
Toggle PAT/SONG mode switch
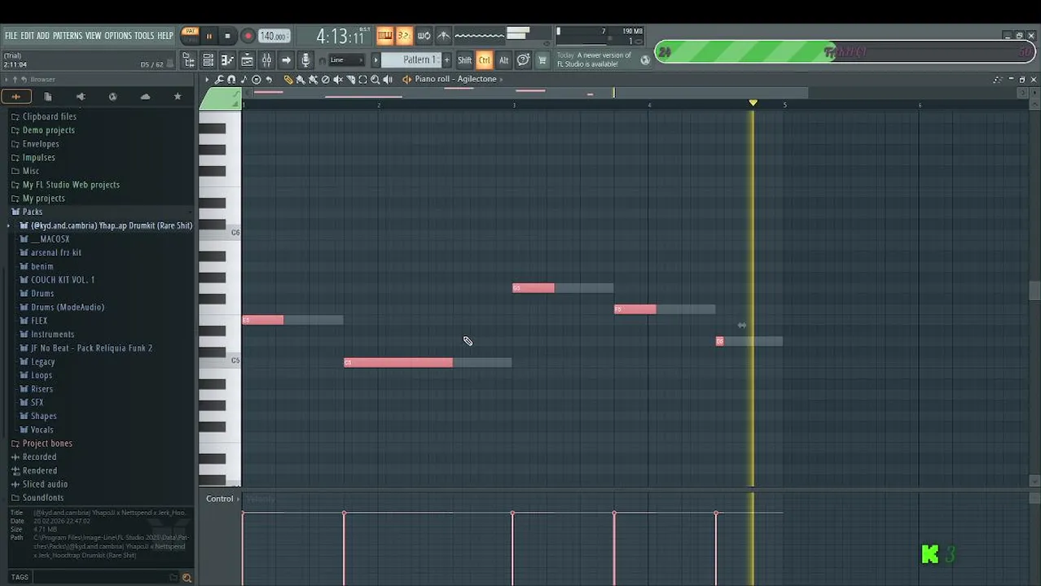pyautogui.click(x=191, y=35)
